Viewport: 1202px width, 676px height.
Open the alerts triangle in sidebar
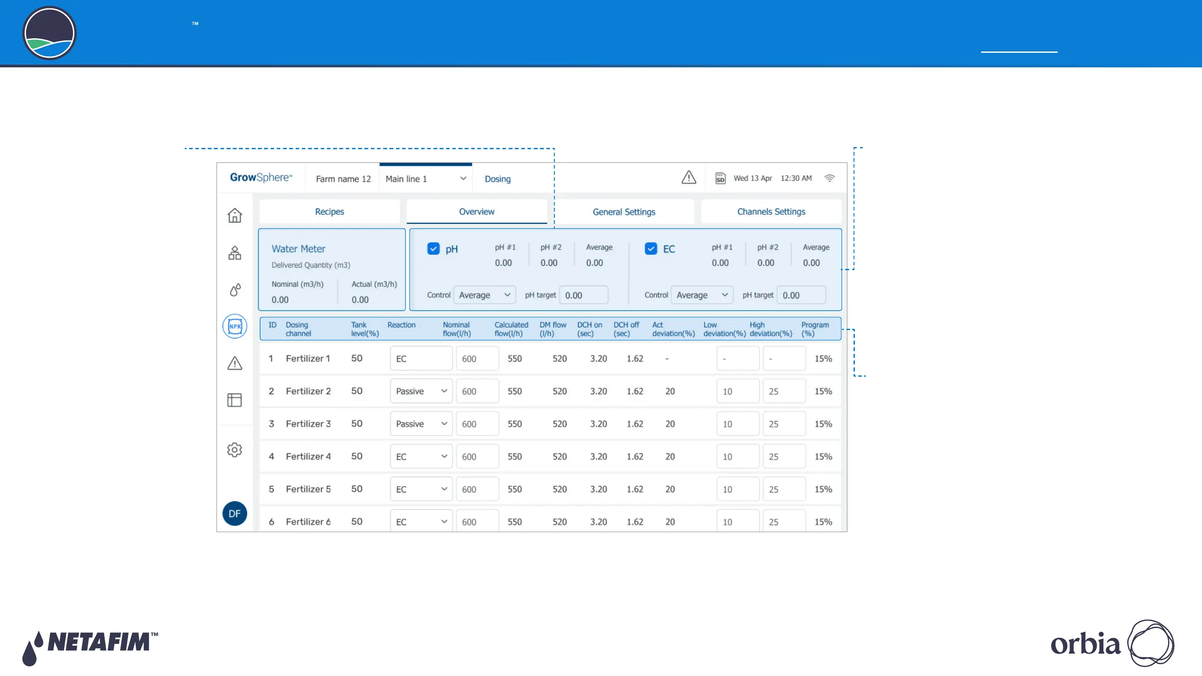235,363
